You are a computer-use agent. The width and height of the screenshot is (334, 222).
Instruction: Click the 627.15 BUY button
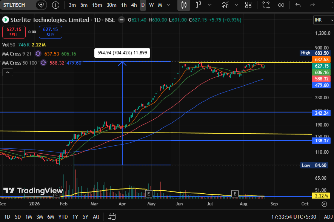pyautogui.click(x=51, y=32)
